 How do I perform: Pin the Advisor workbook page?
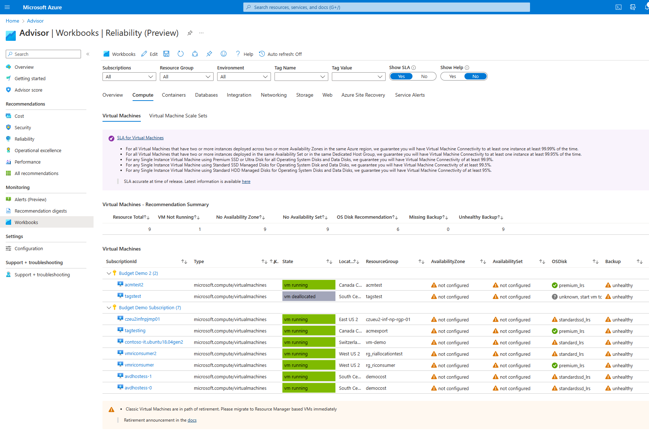pos(190,33)
